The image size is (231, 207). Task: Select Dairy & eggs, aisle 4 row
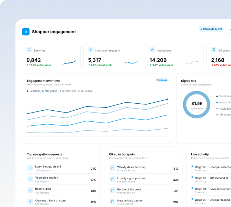click(61, 168)
